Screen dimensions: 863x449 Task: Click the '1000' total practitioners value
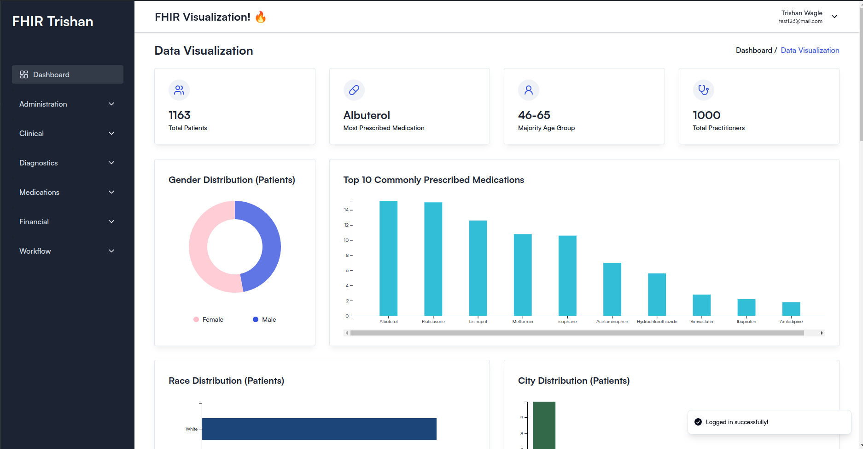[x=707, y=115]
